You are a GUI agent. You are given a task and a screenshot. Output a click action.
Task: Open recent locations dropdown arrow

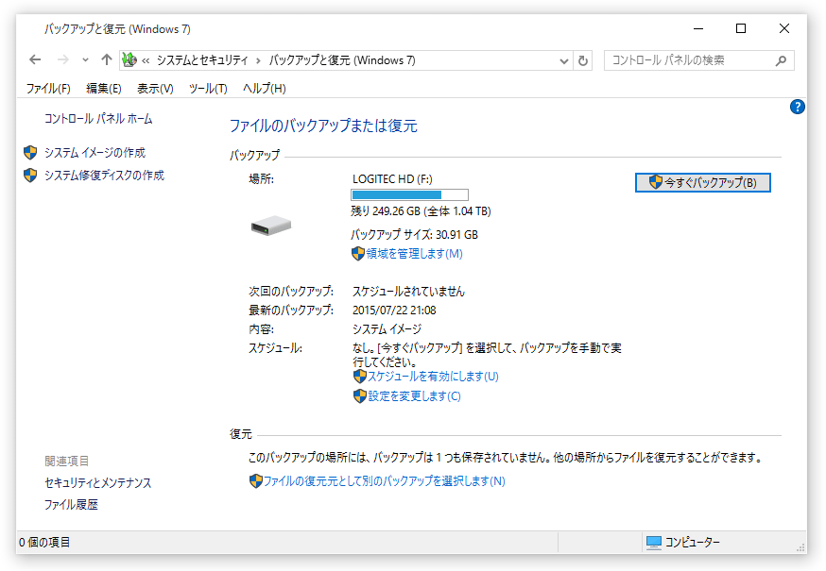pos(85,60)
